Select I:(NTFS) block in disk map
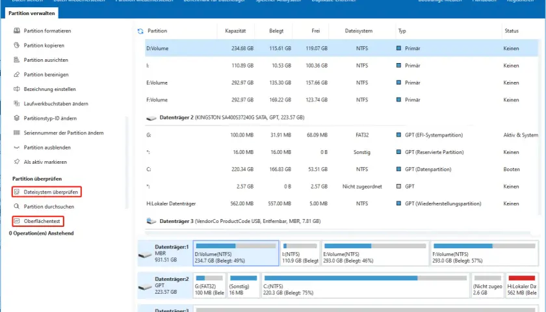This screenshot has height=312, width=546. (300, 253)
